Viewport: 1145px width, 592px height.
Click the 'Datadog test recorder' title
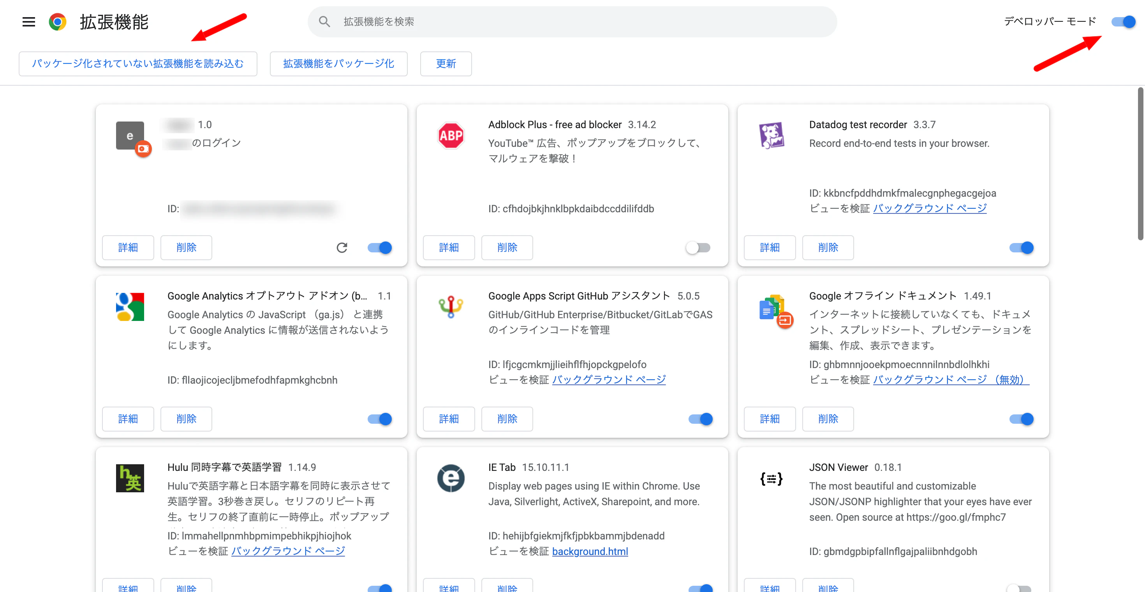(858, 125)
